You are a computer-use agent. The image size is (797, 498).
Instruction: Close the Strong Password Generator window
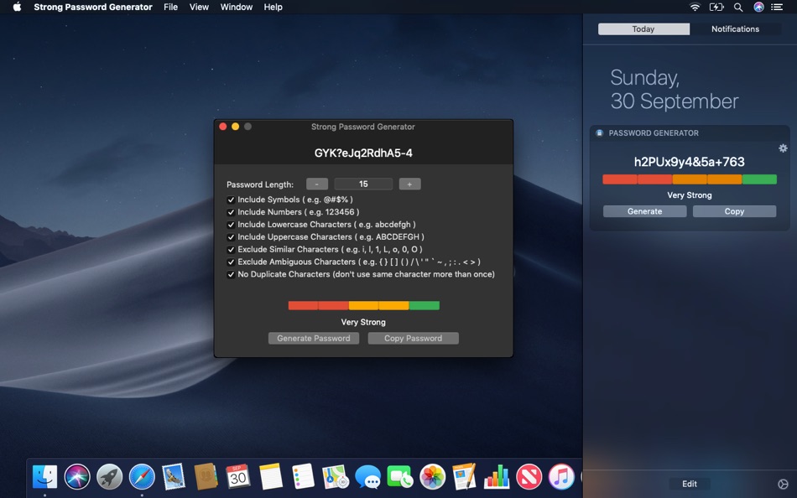coord(222,127)
